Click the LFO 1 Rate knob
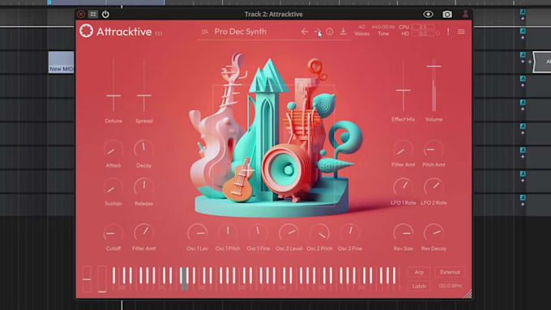Screen dimensions: 551x310 click(403, 187)
